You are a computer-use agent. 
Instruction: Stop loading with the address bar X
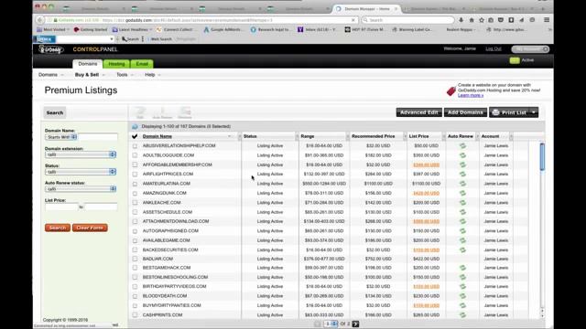(353, 20)
